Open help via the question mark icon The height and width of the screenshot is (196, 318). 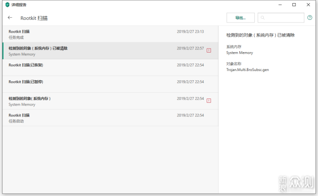[x=310, y=18]
